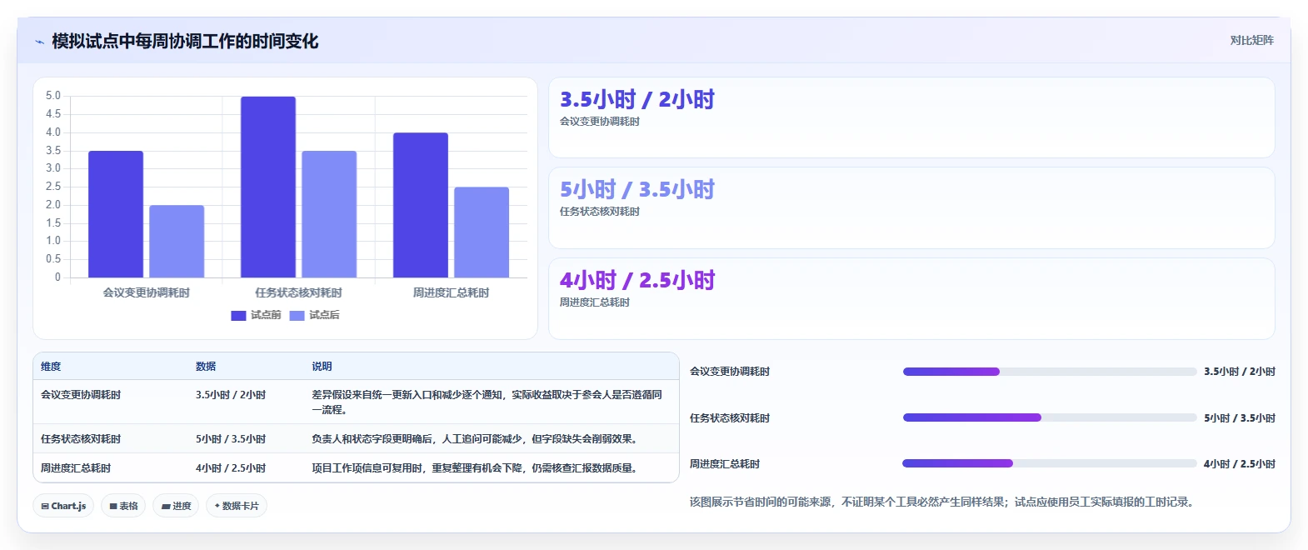Click the 维度 column header
Screen dimensions: 1308x550
tap(51, 367)
